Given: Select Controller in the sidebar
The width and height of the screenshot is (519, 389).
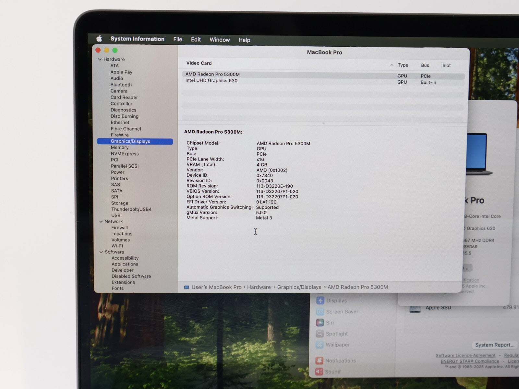Looking at the screenshot, I should [121, 104].
